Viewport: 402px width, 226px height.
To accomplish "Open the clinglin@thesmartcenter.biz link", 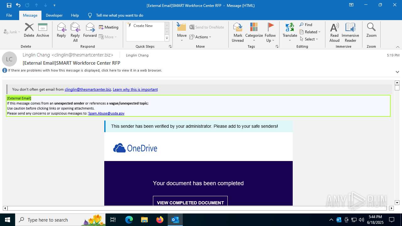I will click(88, 89).
